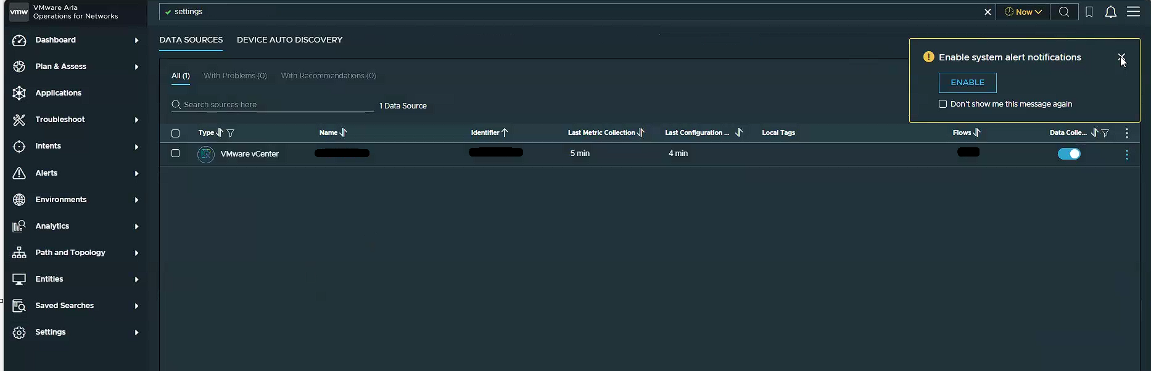
Task: Expand the Entities submenu arrow
Action: 136,280
